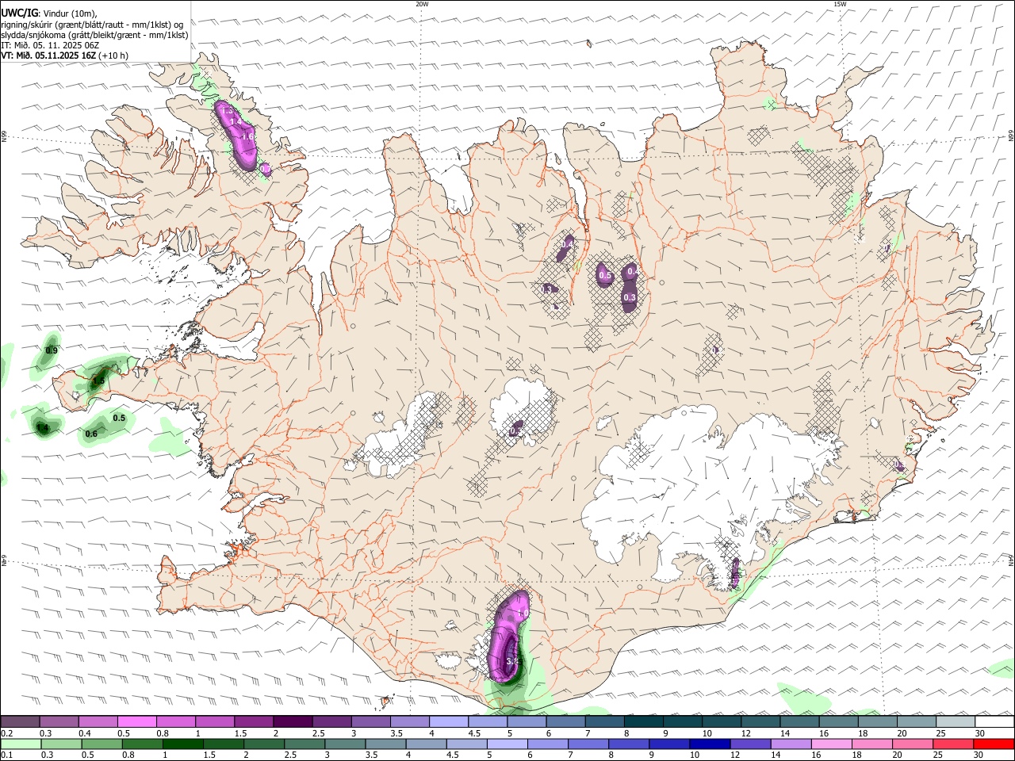Viewport: 1015px width, 761px height.
Task: Select the 'IT: Mið. 05. 11. 2025 06Z' line
Action: [x=50, y=45]
